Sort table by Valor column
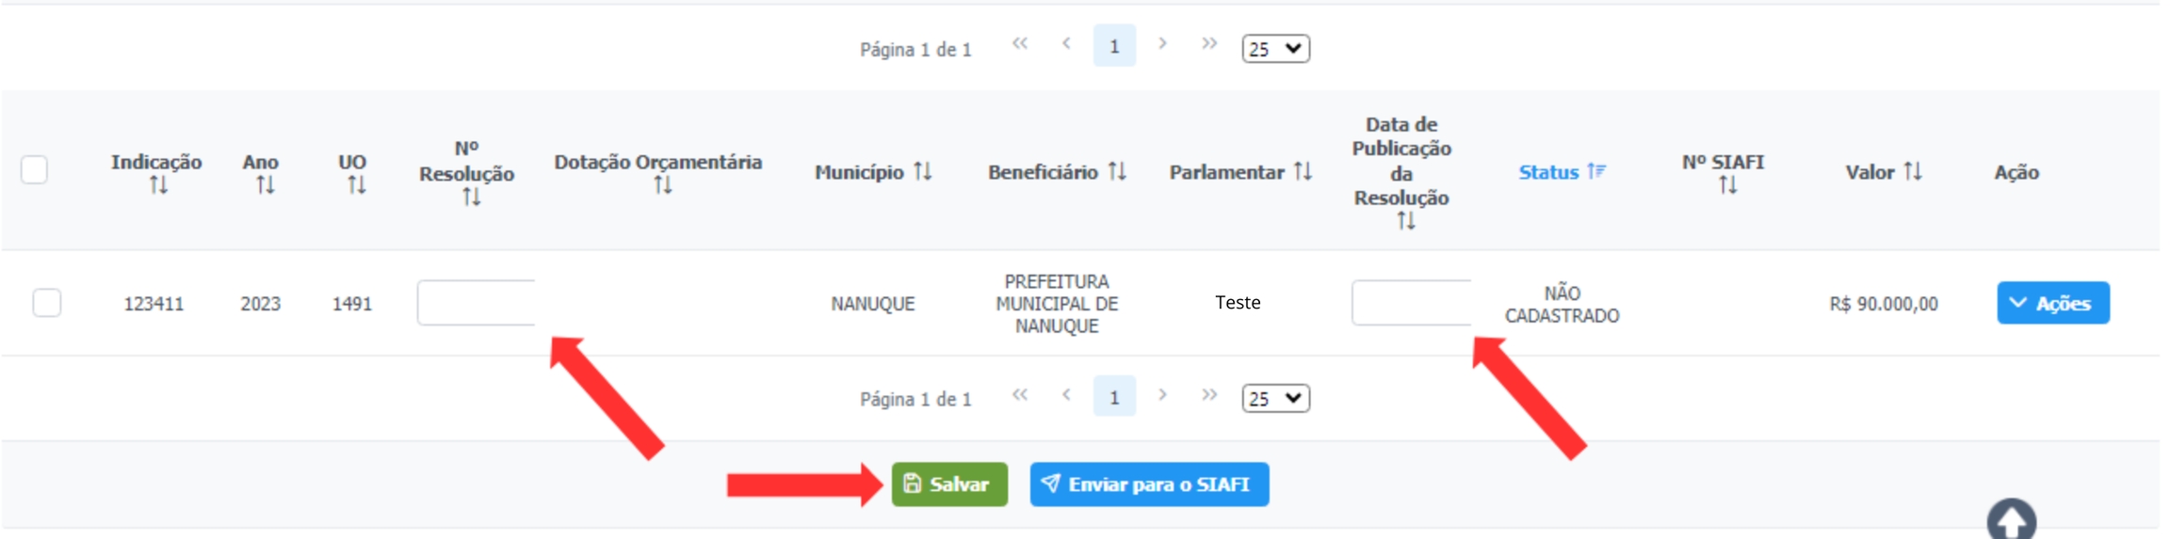2170x539 pixels. click(1913, 171)
